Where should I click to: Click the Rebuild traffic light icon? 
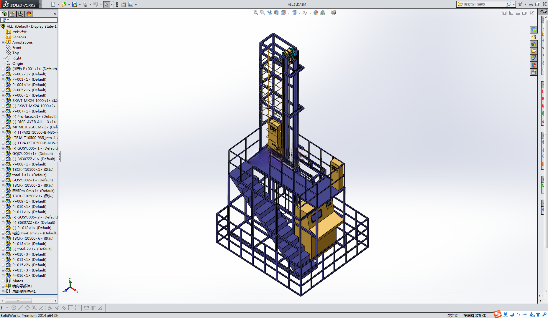pyautogui.click(x=117, y=4)
